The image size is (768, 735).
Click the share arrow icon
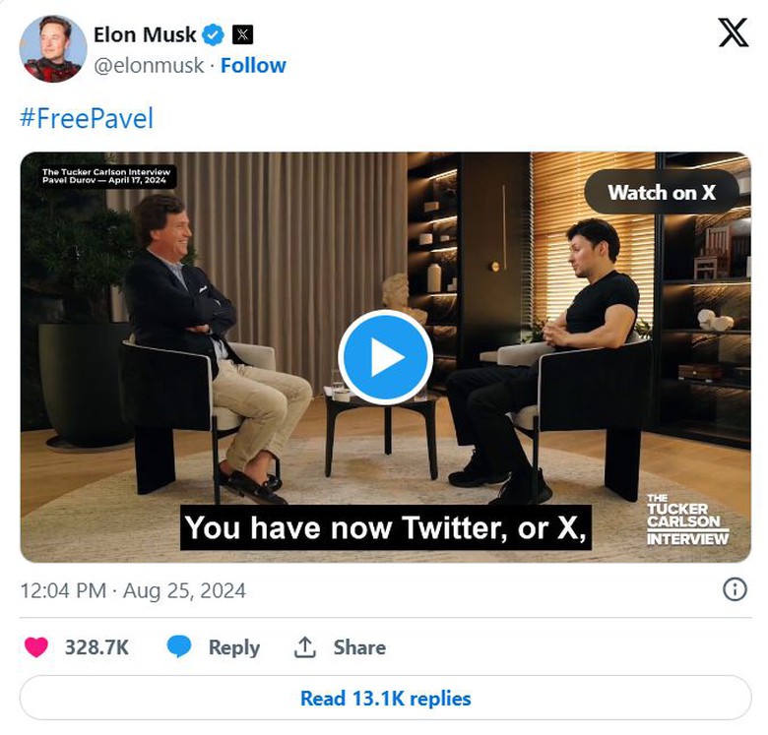pos(305,647)
